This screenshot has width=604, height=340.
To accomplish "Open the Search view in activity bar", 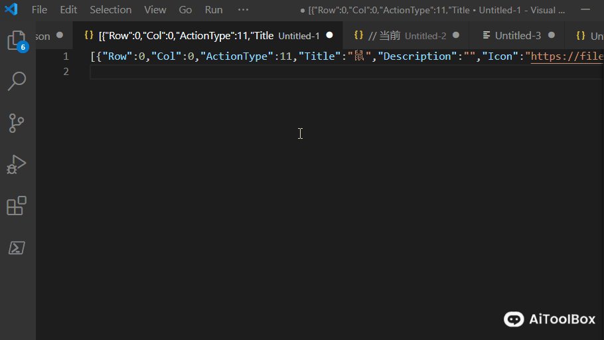I will 16,82.
